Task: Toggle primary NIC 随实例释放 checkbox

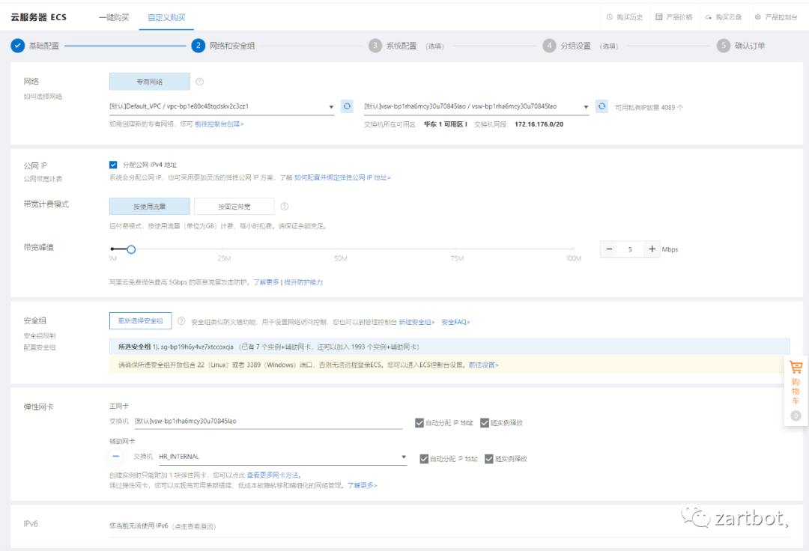Action: [485, 423]
